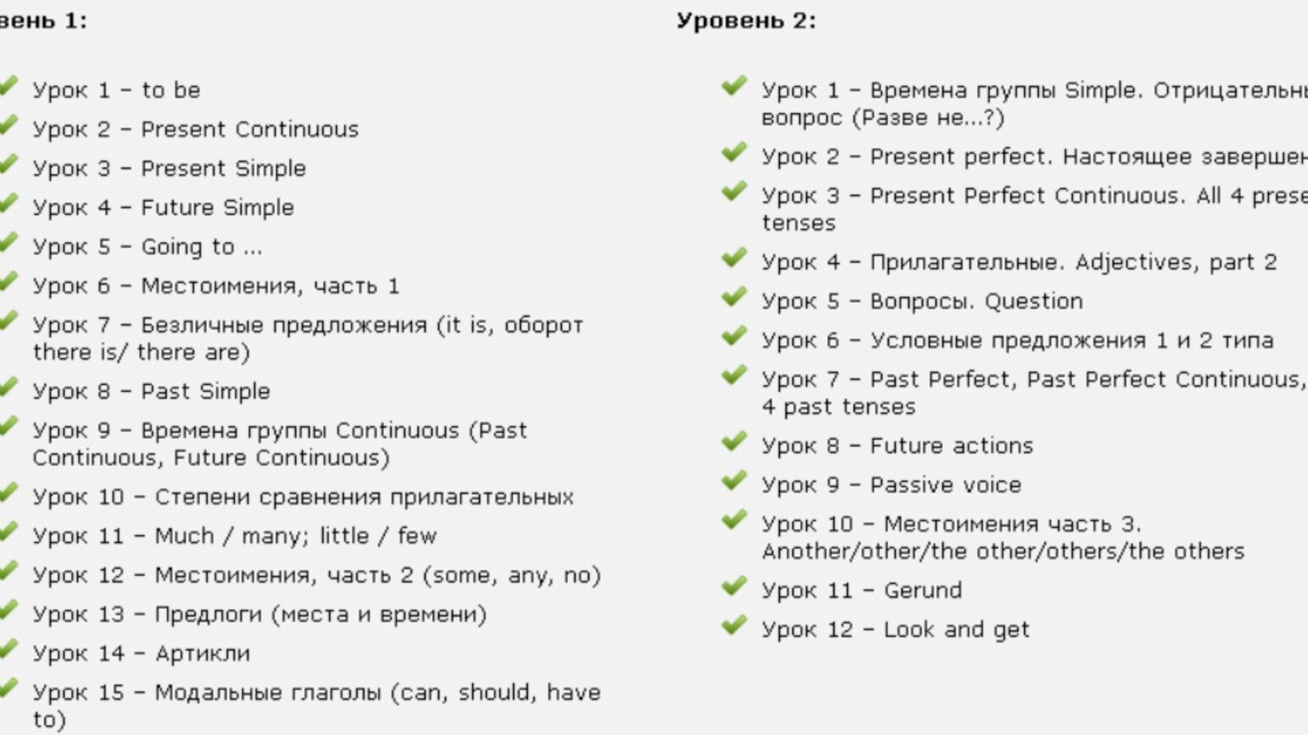Open lesson Урок 1 – to be
This screenshot has width=1308, height=735.
116,90
